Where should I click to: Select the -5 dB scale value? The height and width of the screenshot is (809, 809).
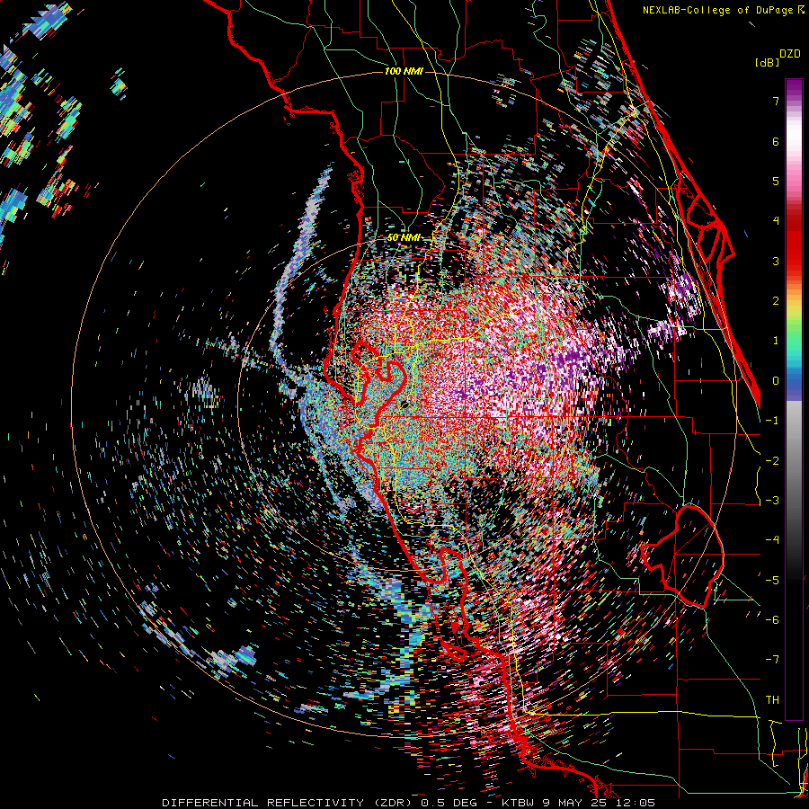772,580
